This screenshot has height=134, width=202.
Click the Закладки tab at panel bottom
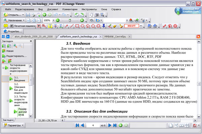click(x=8, y=120)
